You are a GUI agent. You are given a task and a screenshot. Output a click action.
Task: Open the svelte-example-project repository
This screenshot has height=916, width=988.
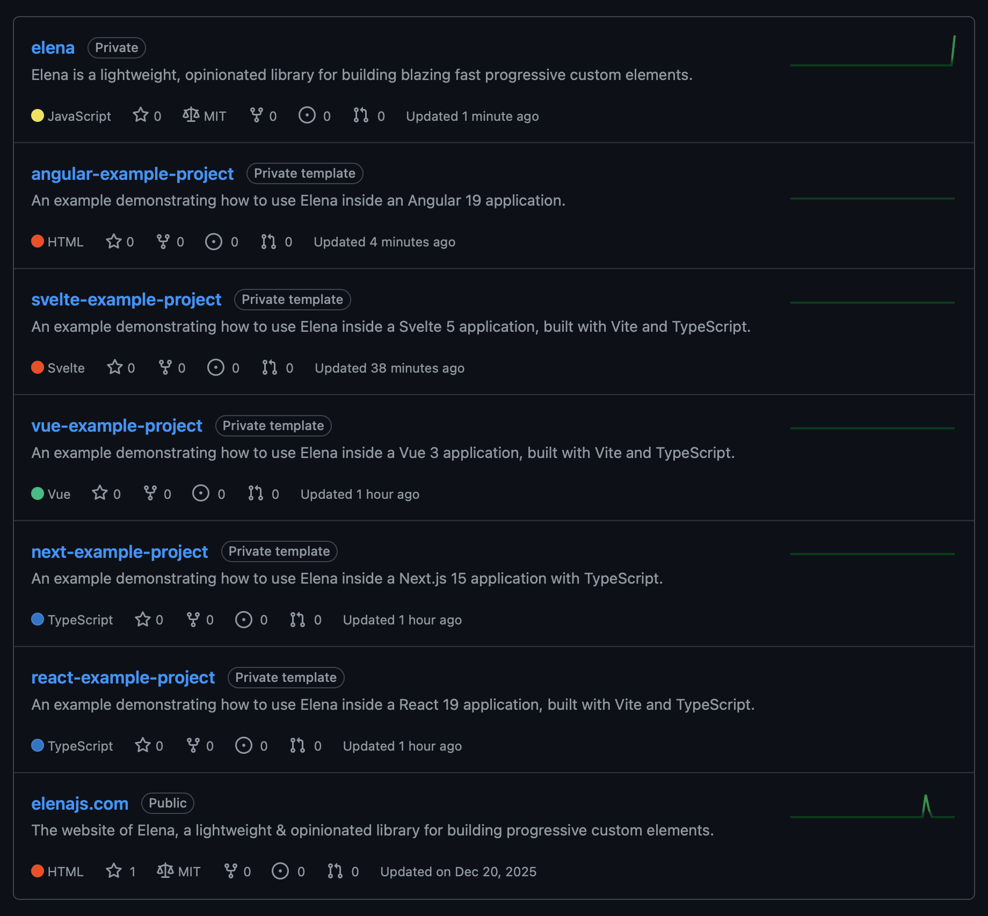[x=126, y=300]
